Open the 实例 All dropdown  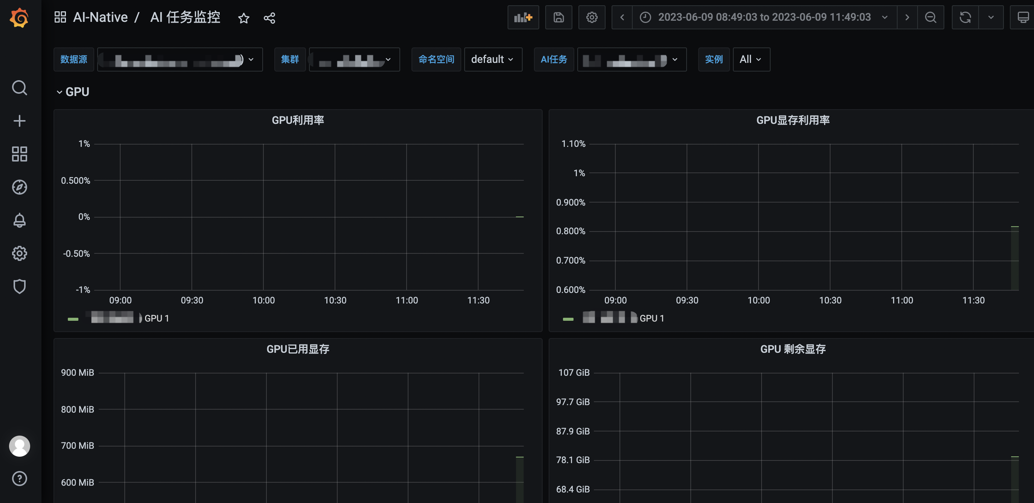(751, 59)
